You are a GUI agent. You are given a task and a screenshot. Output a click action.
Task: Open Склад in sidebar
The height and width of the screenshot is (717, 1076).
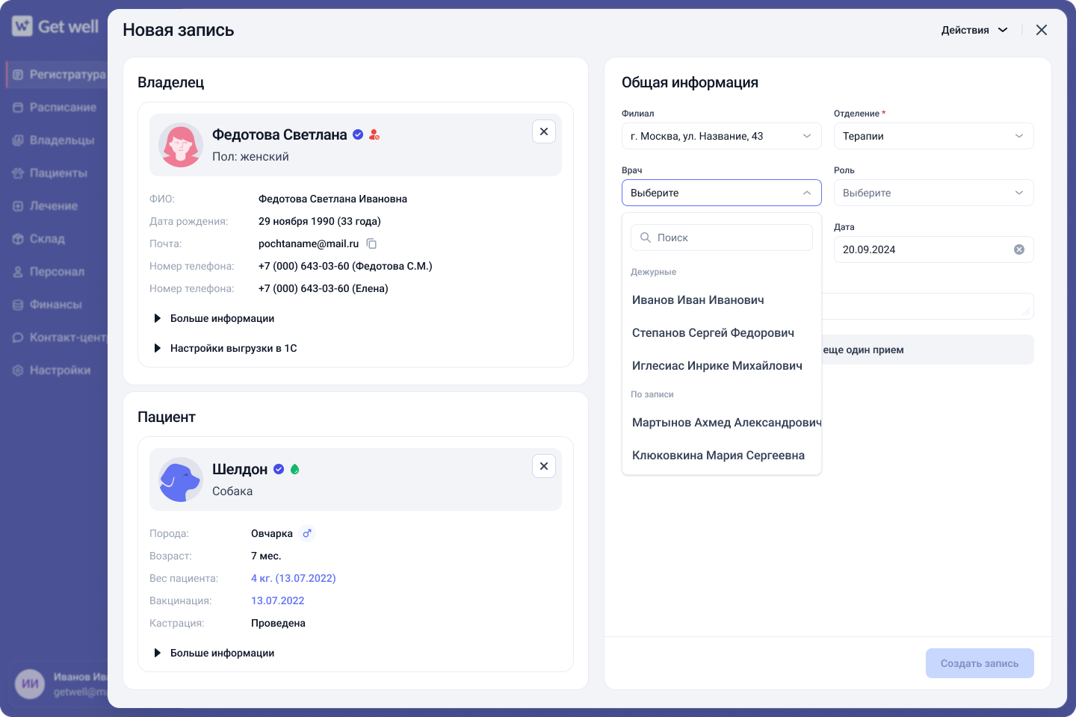39,239
